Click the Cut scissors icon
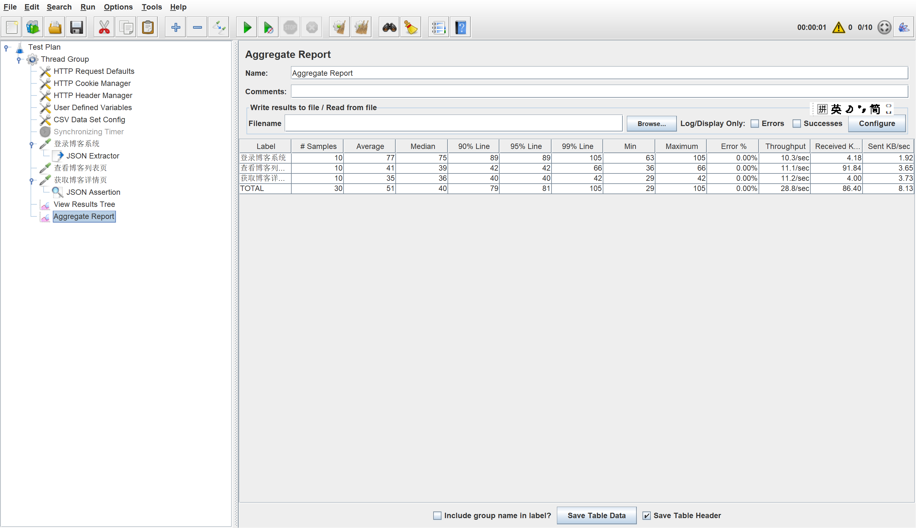Screen dimensions: 916x528 [x=104, y=27]
